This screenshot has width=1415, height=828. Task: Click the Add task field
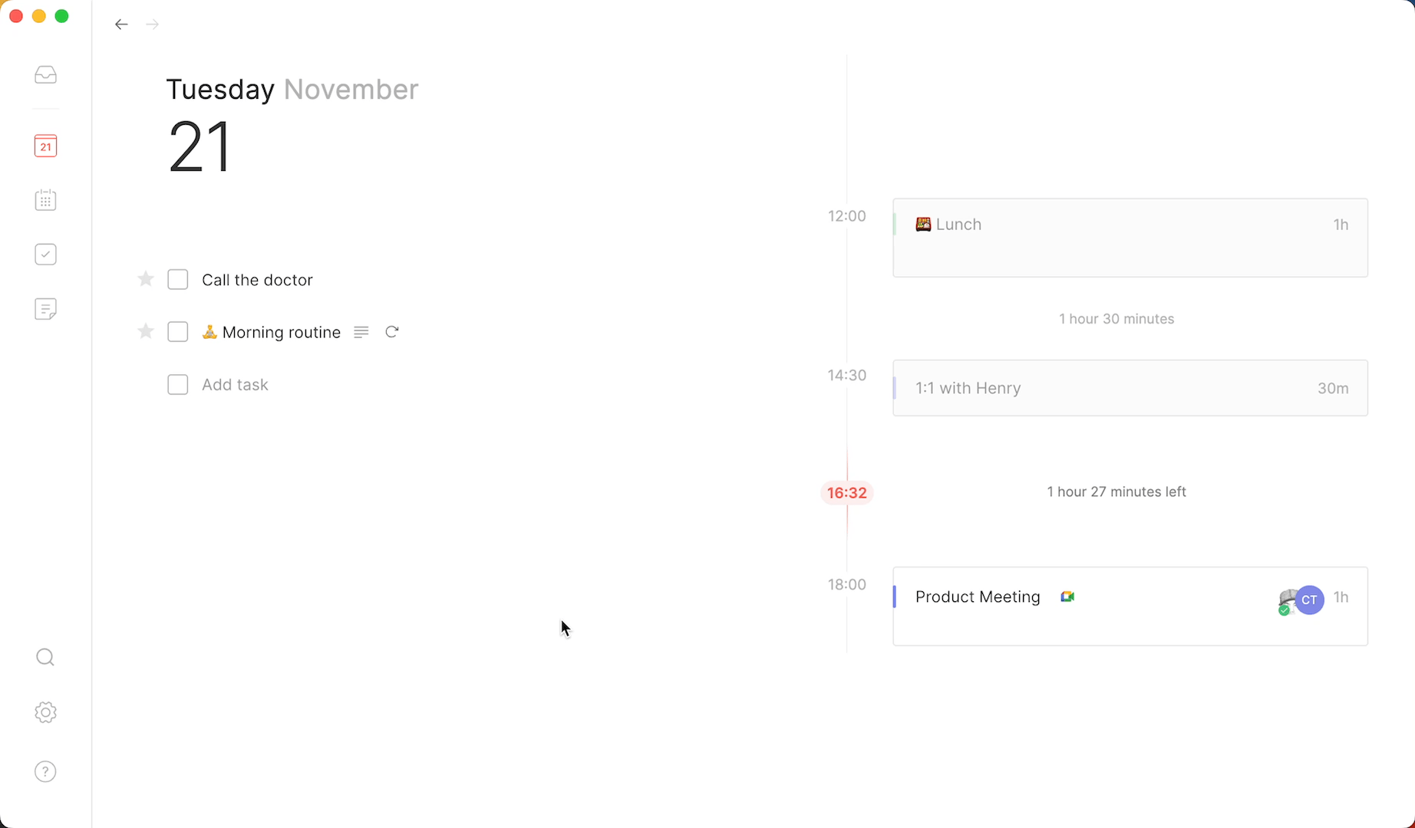tap(235, 385)
